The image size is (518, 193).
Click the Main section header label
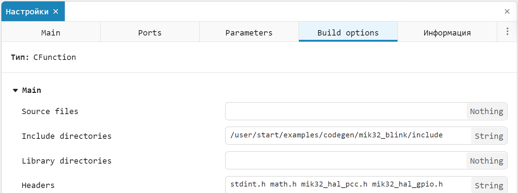(x=32, y=90)
